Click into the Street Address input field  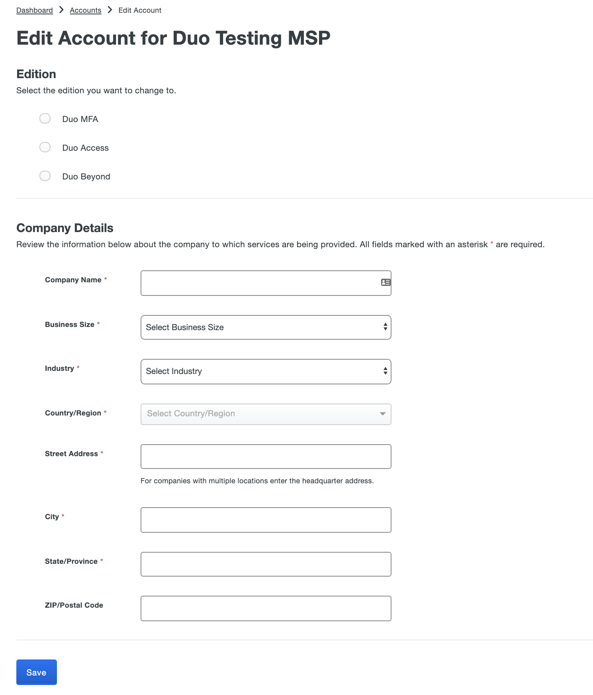point(266,456)
